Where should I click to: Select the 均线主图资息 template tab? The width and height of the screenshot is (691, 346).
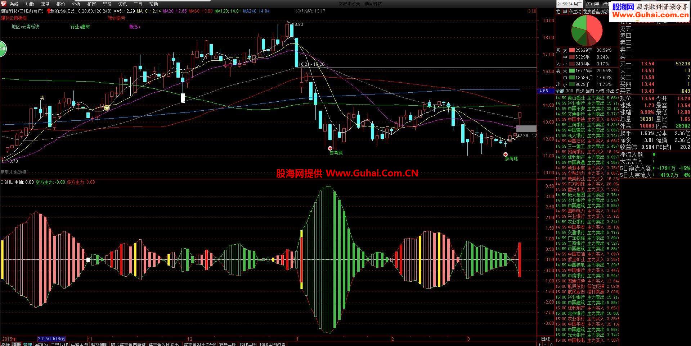click(273, 344)
